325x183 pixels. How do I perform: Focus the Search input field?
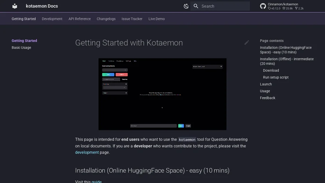coord(220,6)
